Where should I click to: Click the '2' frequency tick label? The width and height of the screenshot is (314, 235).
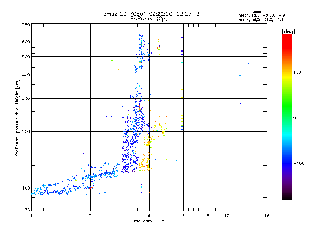coord(90,216)
